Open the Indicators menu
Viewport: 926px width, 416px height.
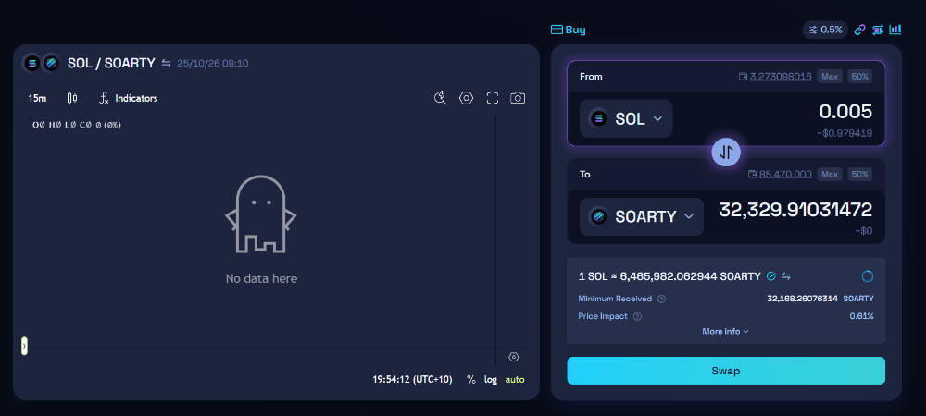[x=129, y=98]
